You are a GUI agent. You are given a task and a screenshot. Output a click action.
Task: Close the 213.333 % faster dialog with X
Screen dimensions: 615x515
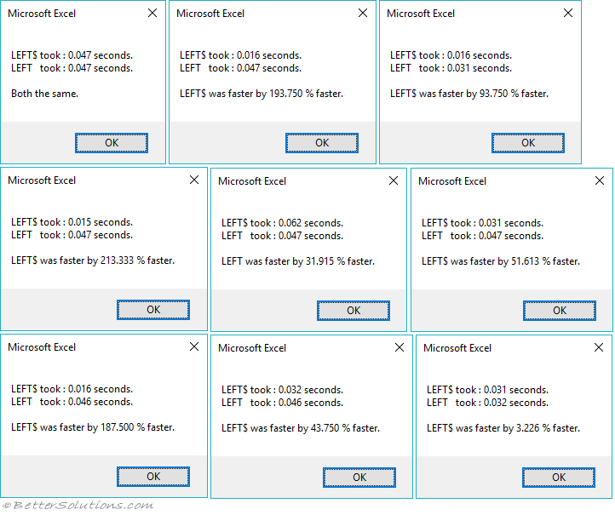click(194, 180)
